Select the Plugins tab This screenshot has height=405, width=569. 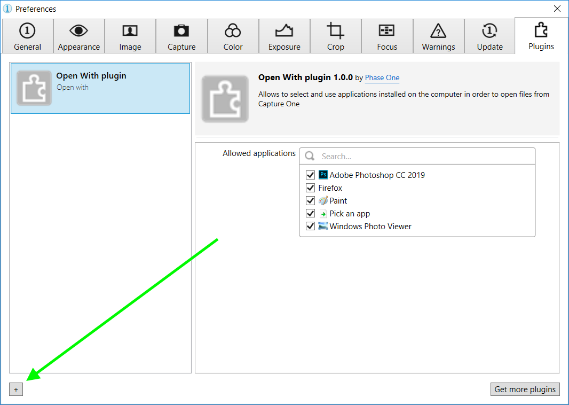pos(541,36)
